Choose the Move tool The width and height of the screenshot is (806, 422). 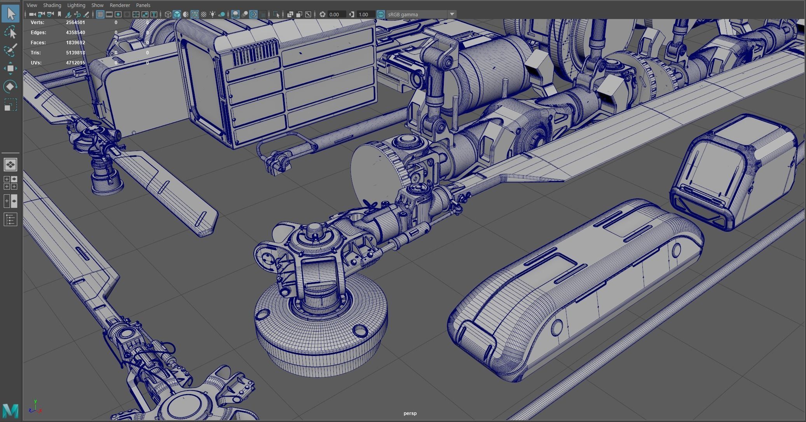click(10, 68)
